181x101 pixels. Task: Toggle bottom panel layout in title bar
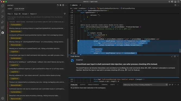[175, 2]
